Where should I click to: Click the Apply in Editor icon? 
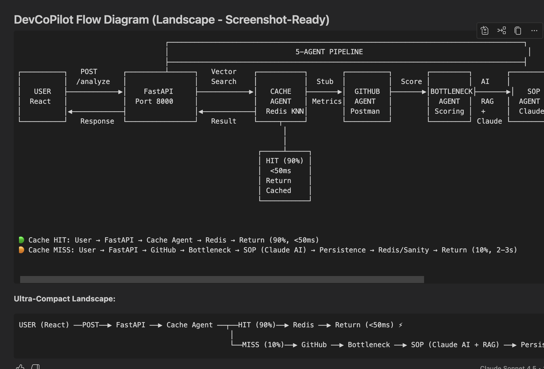485,31
